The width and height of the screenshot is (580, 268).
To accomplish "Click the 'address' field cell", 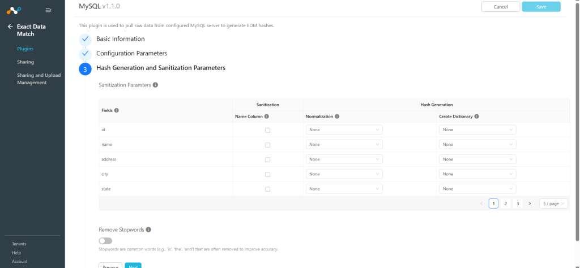I will (x=165, y=159).
